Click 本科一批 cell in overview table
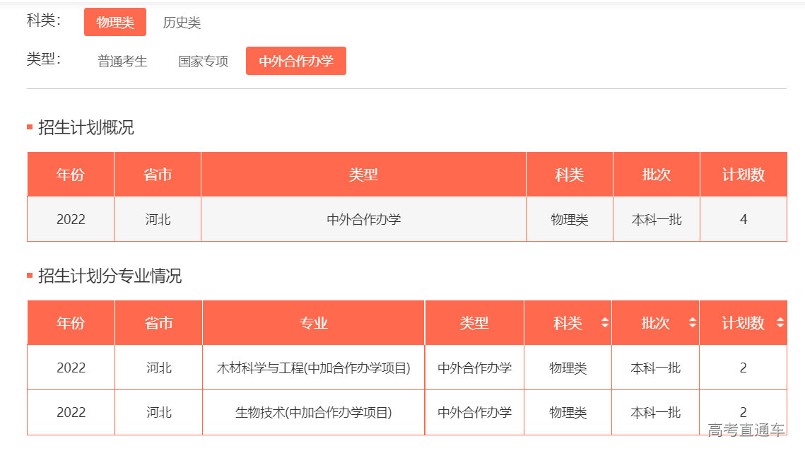 (x=656, y=219)
